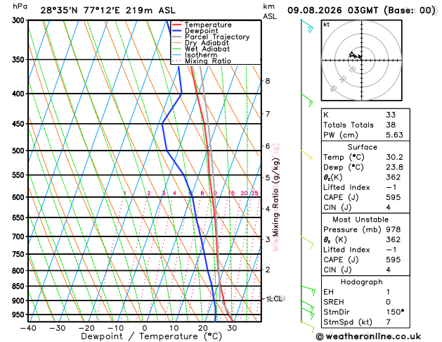The height and width of the screenshot is (342, 442).
Task: Click the PW (cm) value 5.63
Action: click(x=394, y=135)
